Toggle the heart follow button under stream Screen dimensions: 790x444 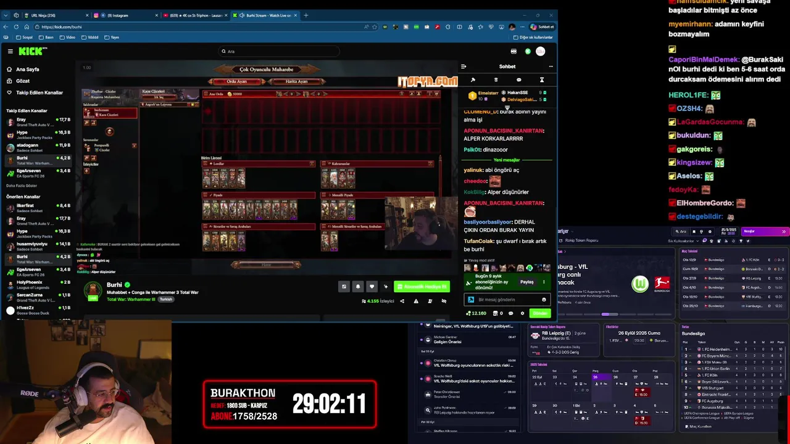tap(372, 287)
